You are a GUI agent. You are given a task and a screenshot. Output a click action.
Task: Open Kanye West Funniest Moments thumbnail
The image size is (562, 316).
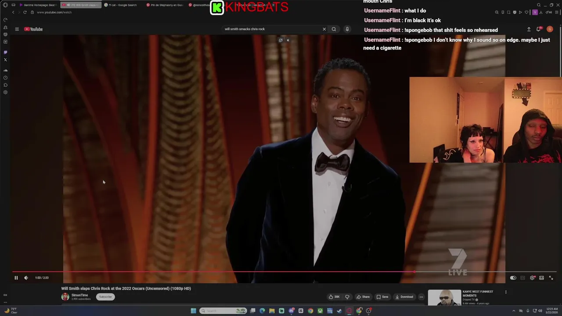coord(444,298)
